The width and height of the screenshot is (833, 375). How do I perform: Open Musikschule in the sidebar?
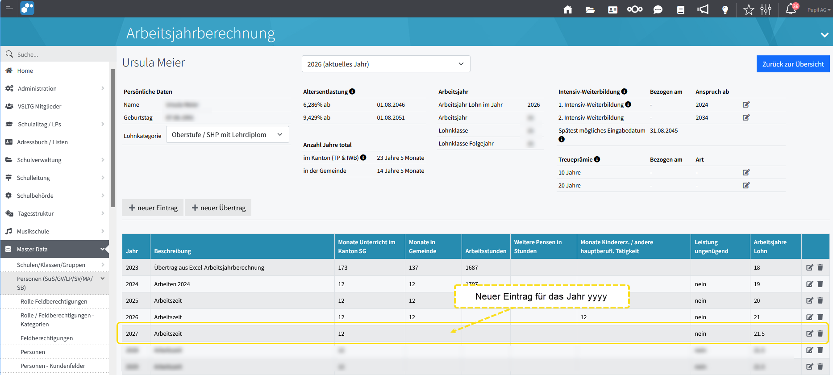[x=55, y=231]
